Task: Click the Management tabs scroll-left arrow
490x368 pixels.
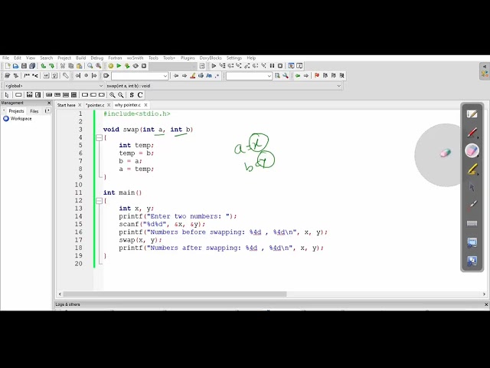Action: click(x=4, y=110)
